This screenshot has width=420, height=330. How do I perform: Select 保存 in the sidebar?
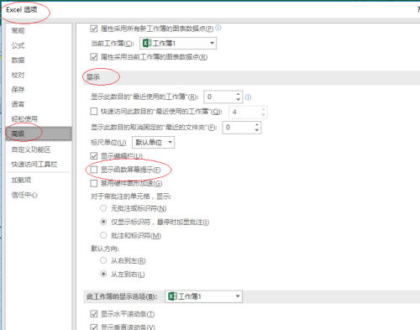coord(18,90)
